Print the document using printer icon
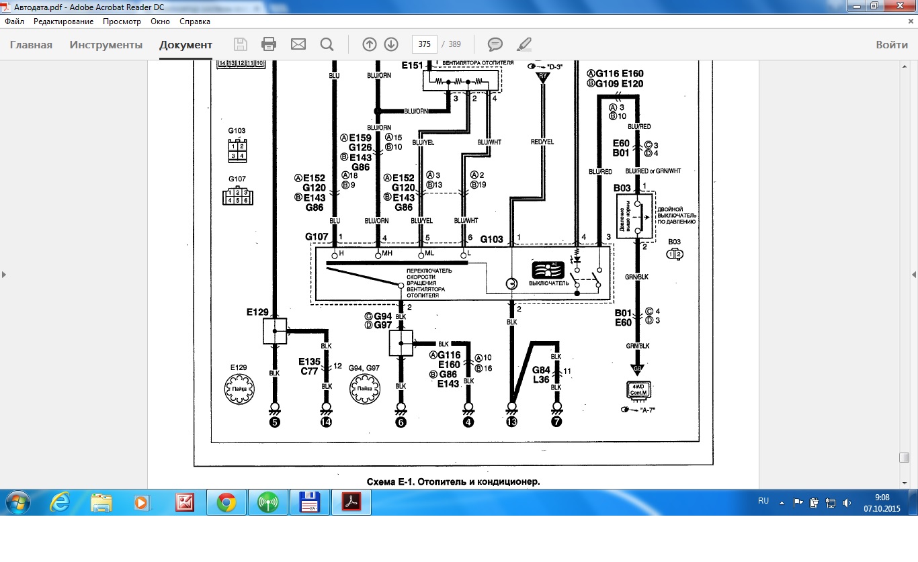This screenshot has height=562, width=918. click(x=269, y=44)
